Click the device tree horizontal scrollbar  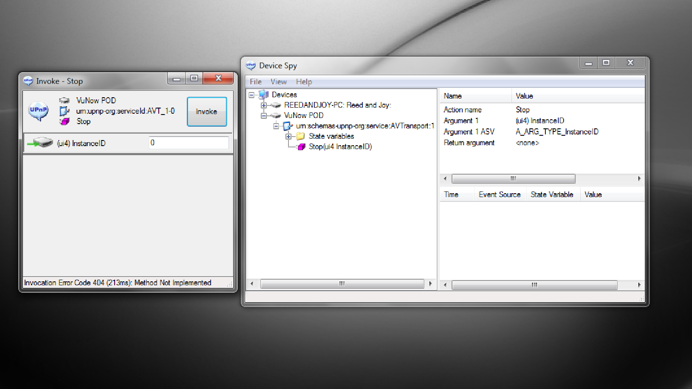342,284
